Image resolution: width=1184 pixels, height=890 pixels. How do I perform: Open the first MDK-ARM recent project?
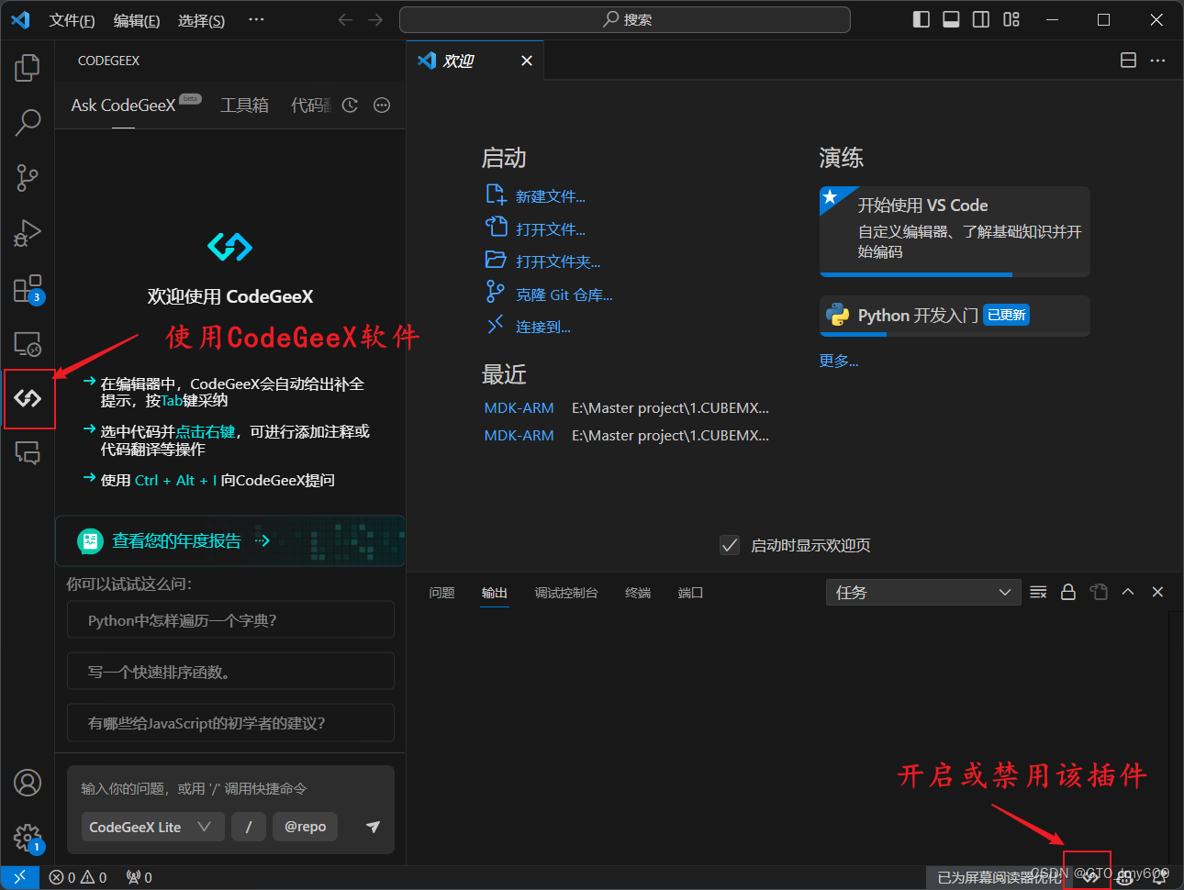click(519, 408)
